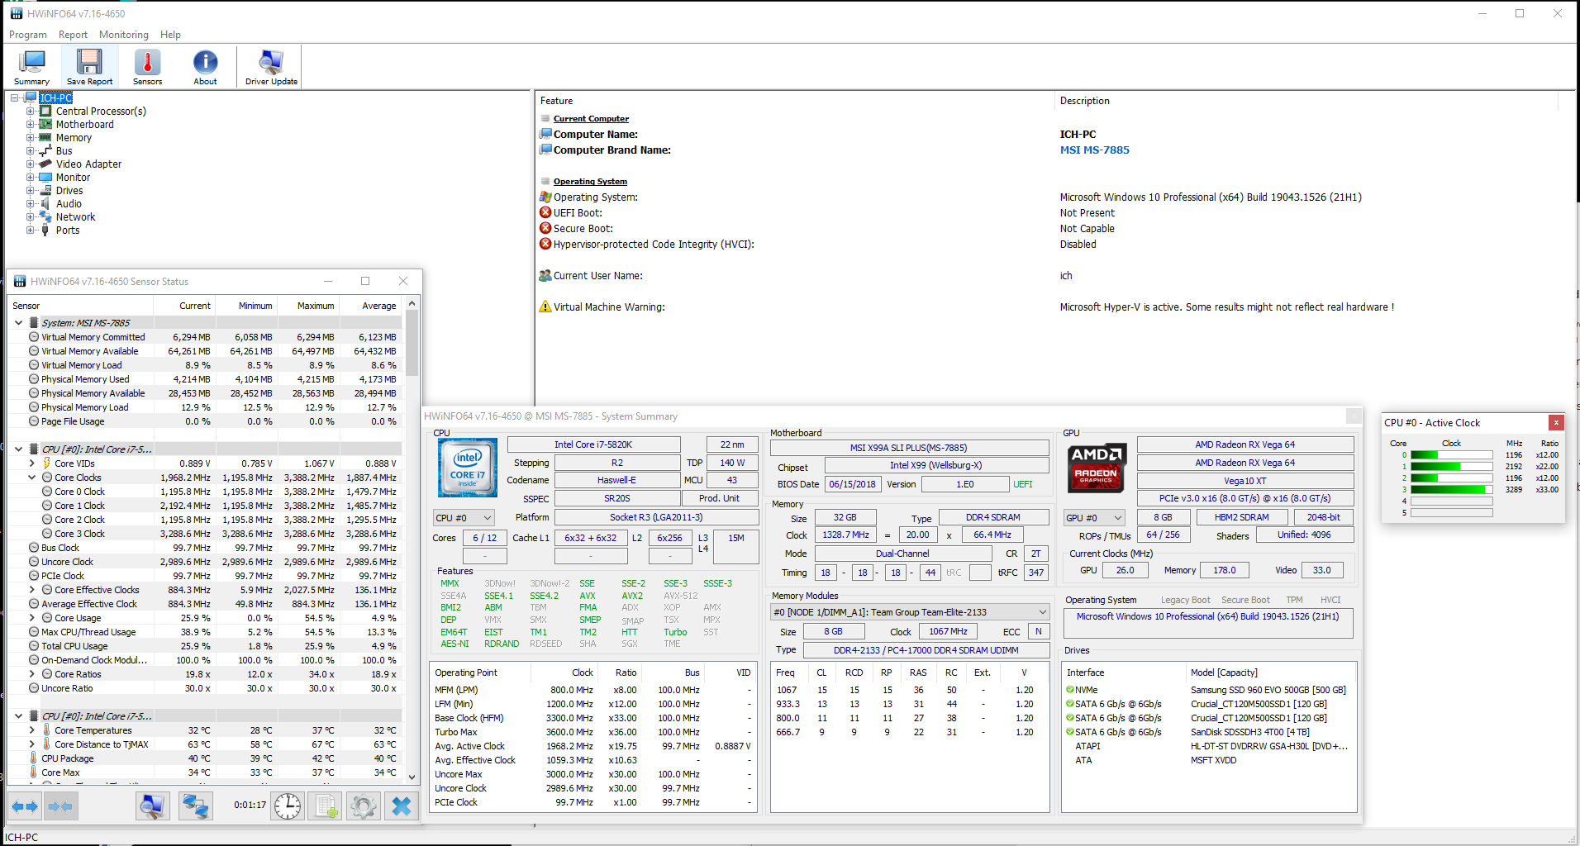Click the Bus tree icon
1580x846 pixels.
click(x=45, y=150)
